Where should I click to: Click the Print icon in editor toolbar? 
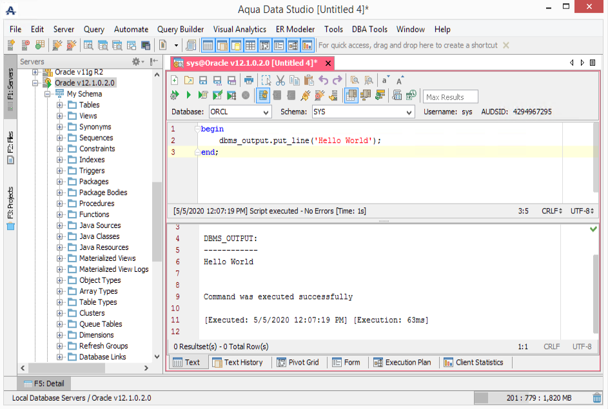[248, 81]
